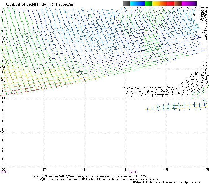Click the orange 25-30 knots swatch
209x184 pixels.
click(x=163, y=3)
